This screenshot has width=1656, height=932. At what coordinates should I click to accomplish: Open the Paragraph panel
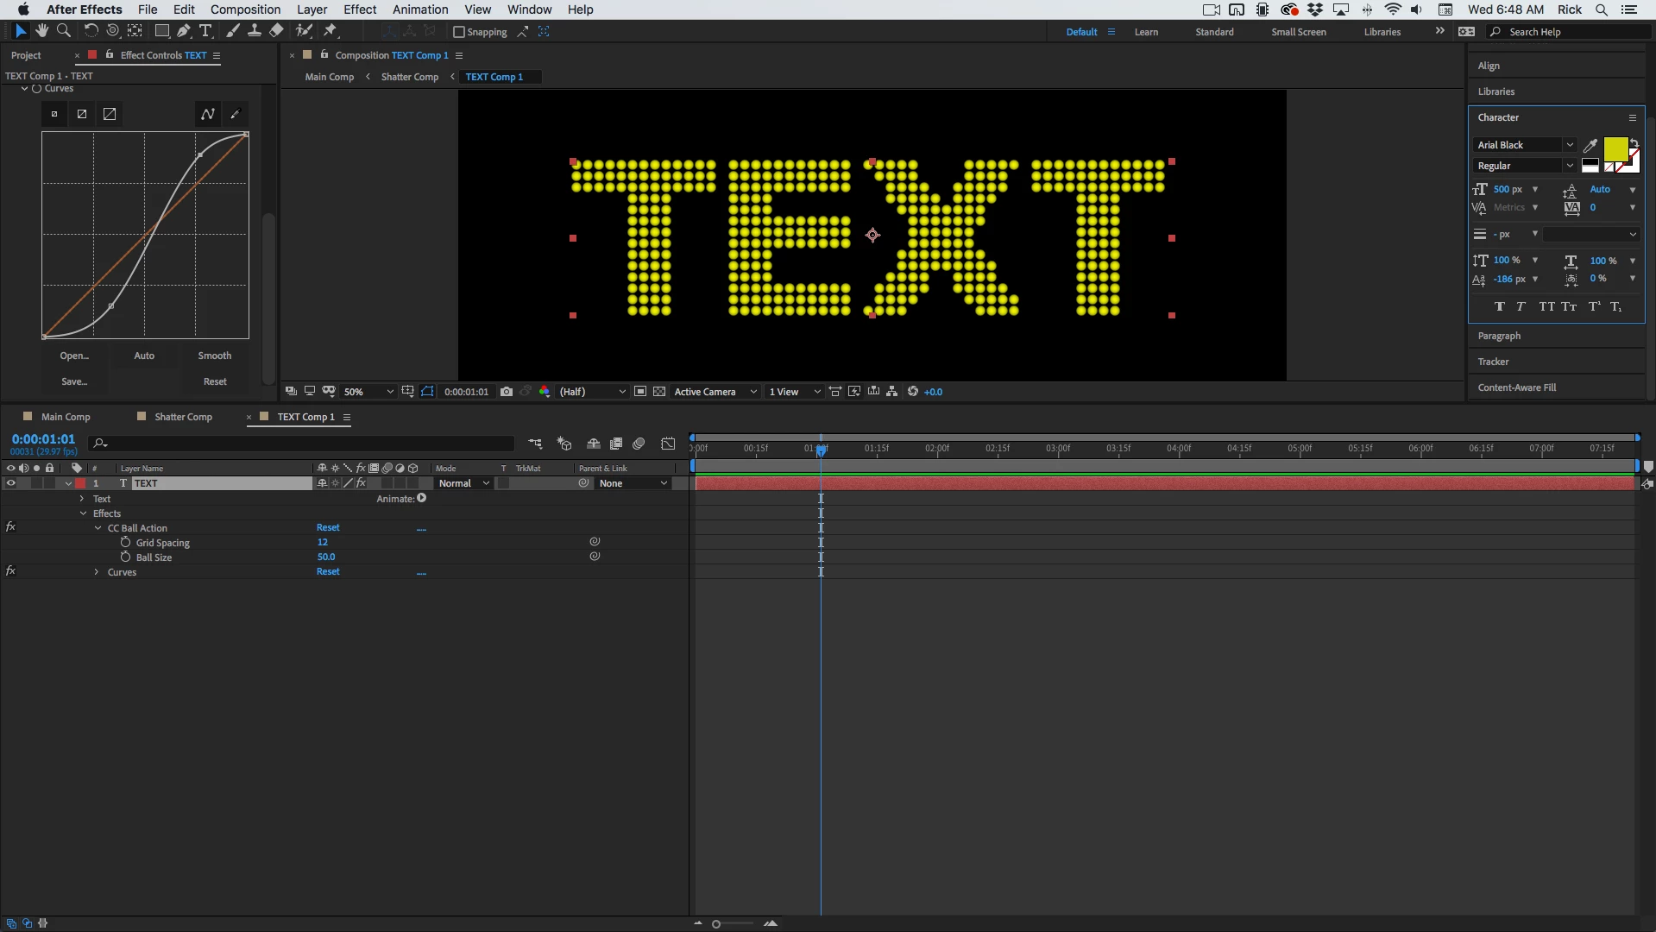point(1499,336)
